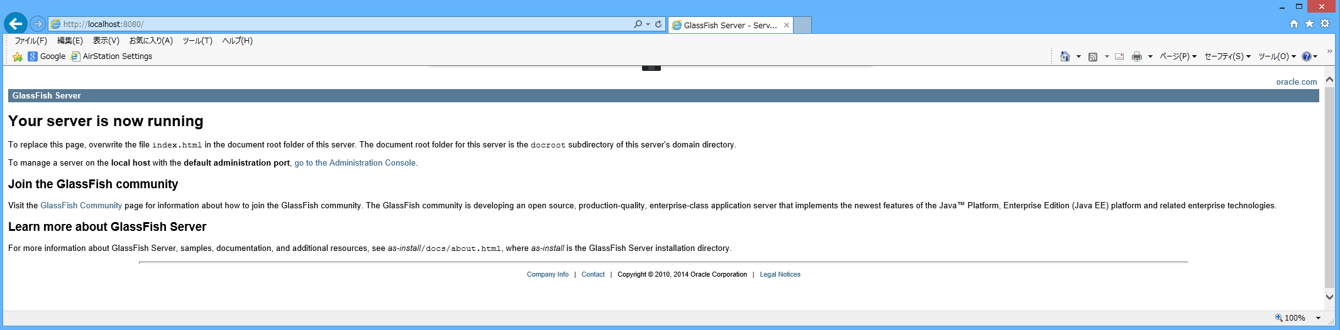This screenshot has height=330, width=1340.
Task: Open Favorites with the white star icon
Action: 1309,24
